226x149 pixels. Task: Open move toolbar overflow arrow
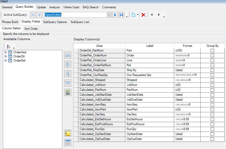[164, 17]
